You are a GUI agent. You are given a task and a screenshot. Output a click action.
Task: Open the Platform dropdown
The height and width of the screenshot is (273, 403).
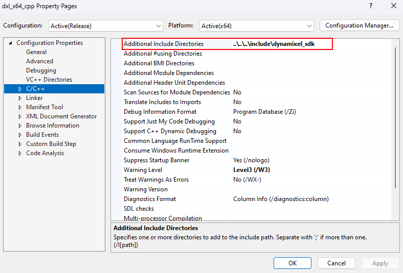pyautogui.click(x=256, y=26)
